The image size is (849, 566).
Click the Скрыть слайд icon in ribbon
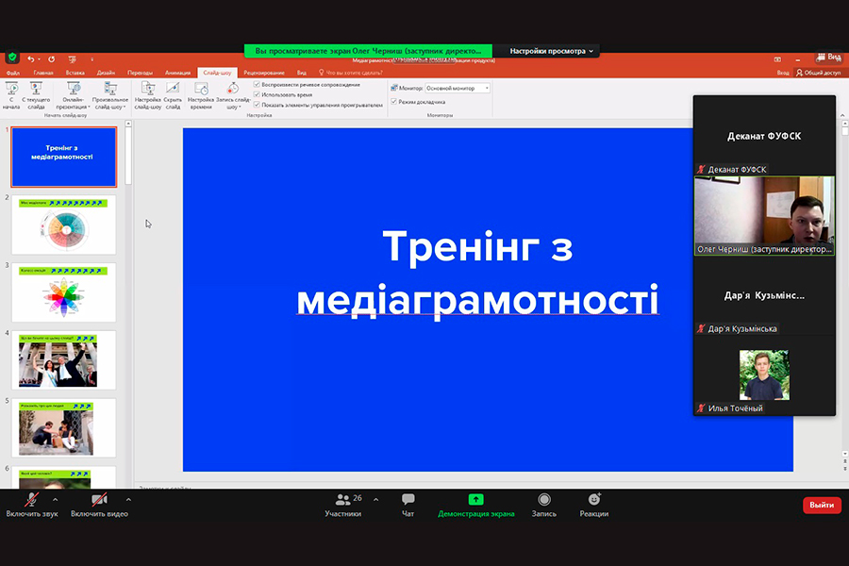pos(173,92)
